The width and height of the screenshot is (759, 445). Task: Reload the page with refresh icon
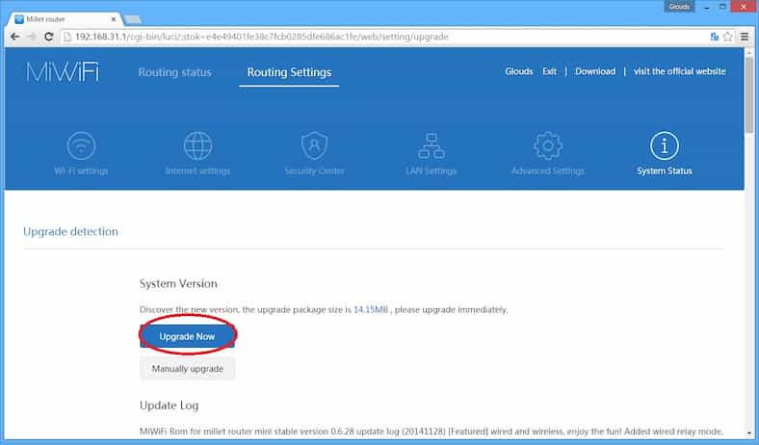coord(49,37)
